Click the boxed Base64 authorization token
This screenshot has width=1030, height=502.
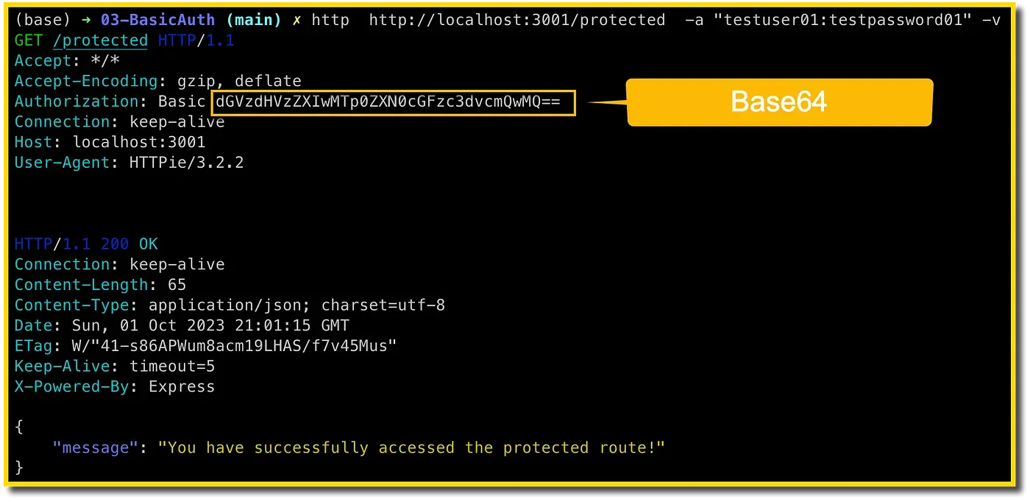393,102
